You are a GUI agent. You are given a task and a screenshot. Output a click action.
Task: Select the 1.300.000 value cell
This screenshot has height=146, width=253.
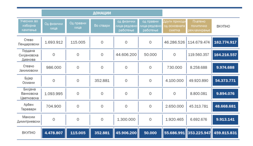coord(126,119)
